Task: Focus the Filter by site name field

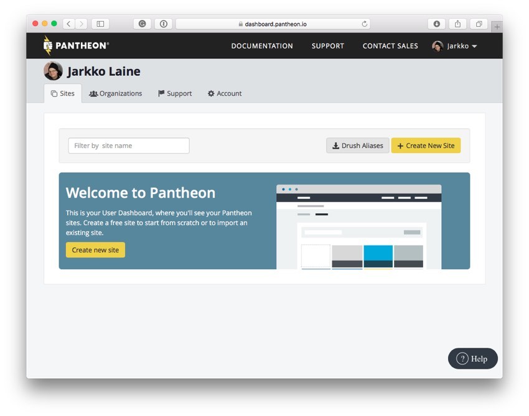Action: [129, 146]
